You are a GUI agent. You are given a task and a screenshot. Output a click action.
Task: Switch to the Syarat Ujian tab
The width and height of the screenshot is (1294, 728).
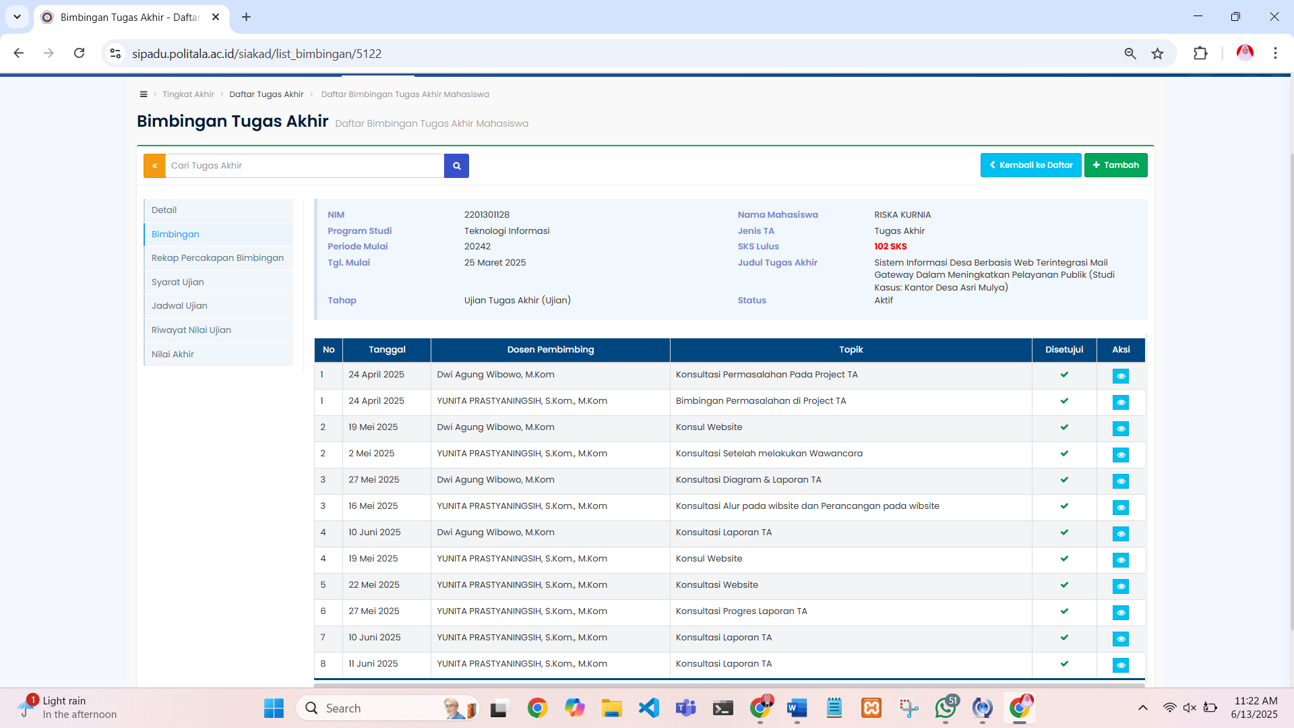[x=178, y=282]
